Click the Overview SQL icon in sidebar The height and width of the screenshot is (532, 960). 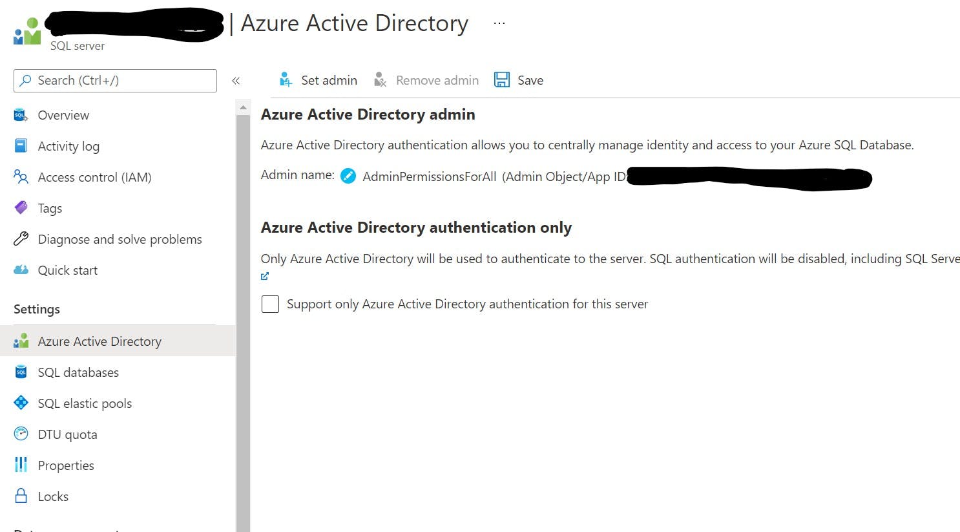click(x=21, y=115)
